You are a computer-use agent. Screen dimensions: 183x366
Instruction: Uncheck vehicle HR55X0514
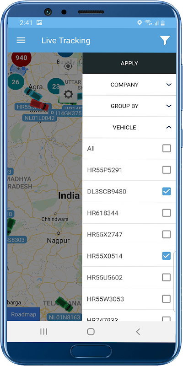[x=167, y=256]
